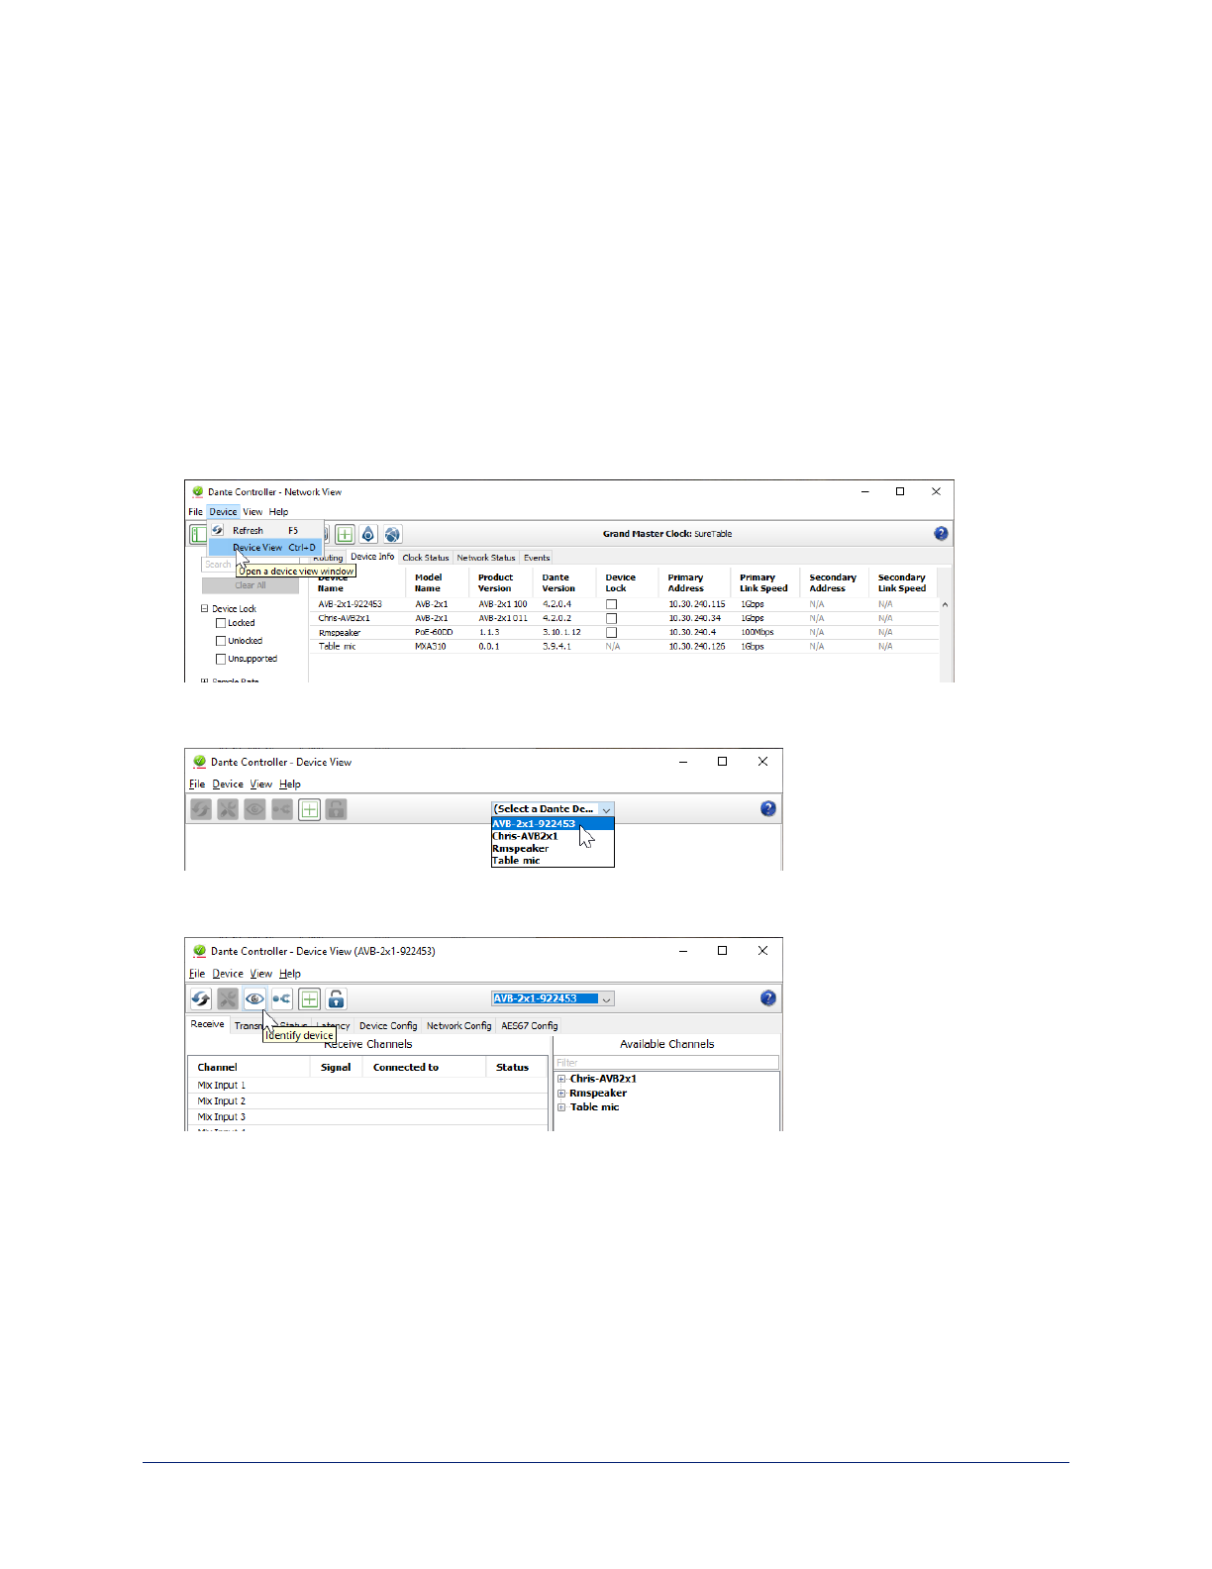Viewport: 1212px width, 1569px height.
Task: Toggle Device Lock checkbox for Rmspeaker row
Action: 611,632
